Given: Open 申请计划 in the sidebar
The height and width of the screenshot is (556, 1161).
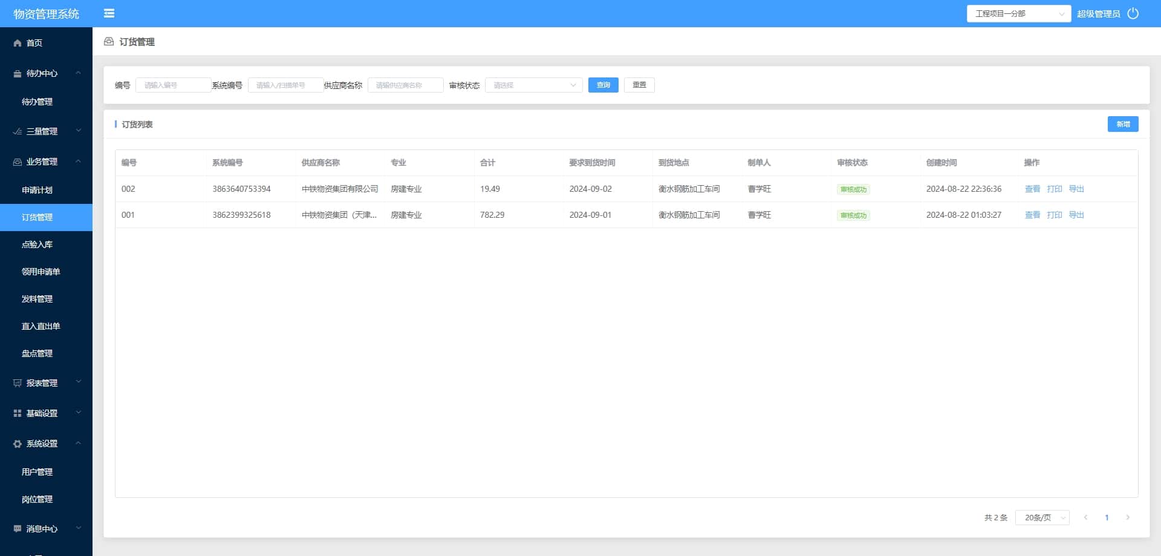Looking at the screenshot, I should coord(37,190).
